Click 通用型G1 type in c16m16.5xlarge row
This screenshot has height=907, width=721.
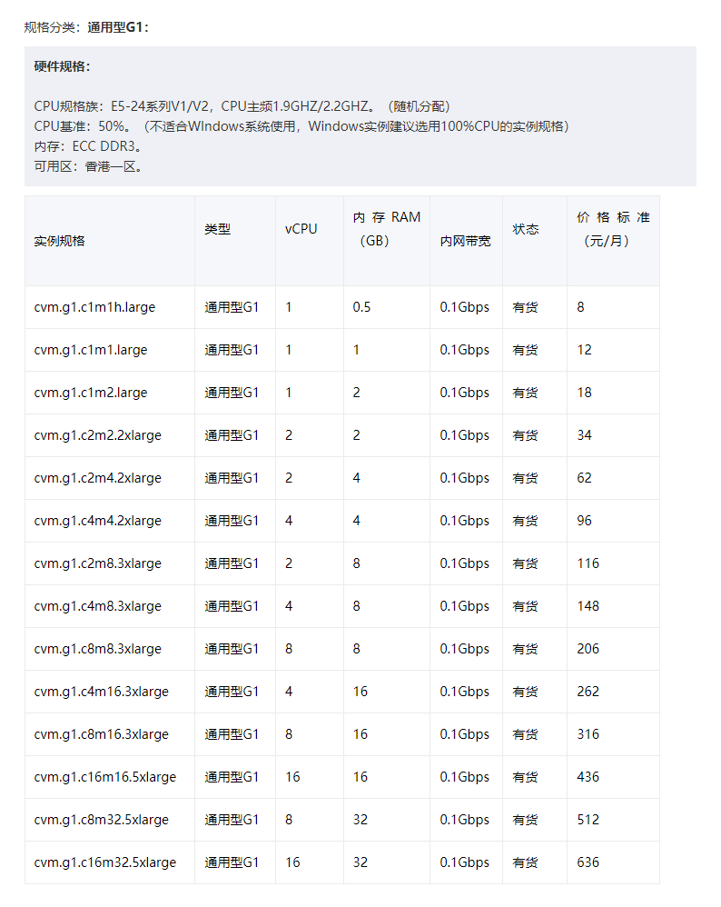coord(232,777)
